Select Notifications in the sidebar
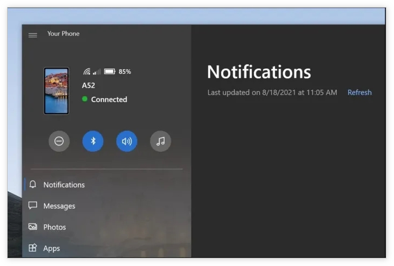This screenshot has width=394, height=266. coord(64,185)
